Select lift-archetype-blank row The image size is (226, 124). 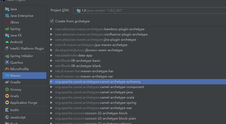tap(138, 66)
